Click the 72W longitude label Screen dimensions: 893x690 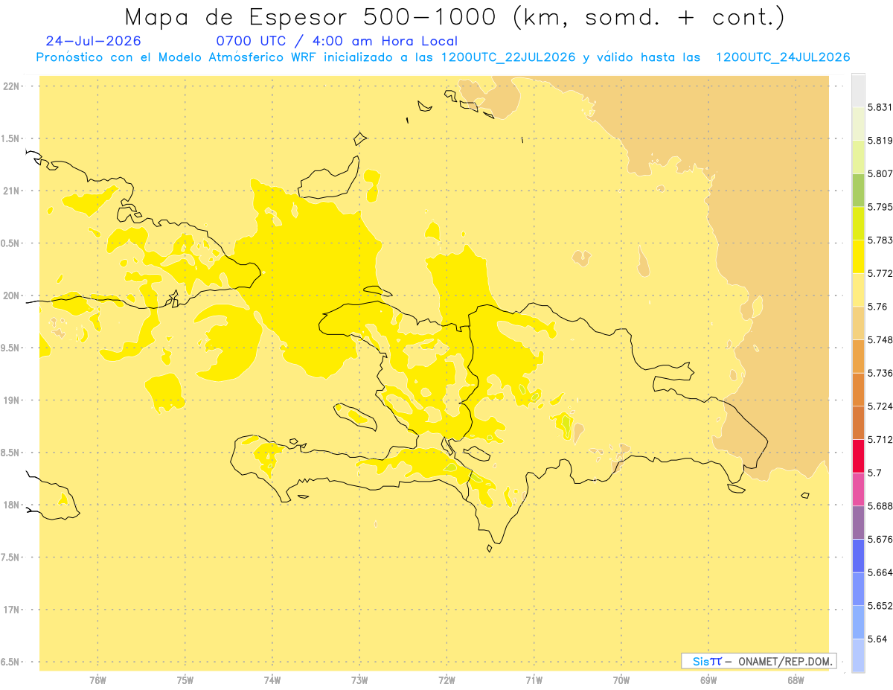pyautogui.click(x=446, y=680)
